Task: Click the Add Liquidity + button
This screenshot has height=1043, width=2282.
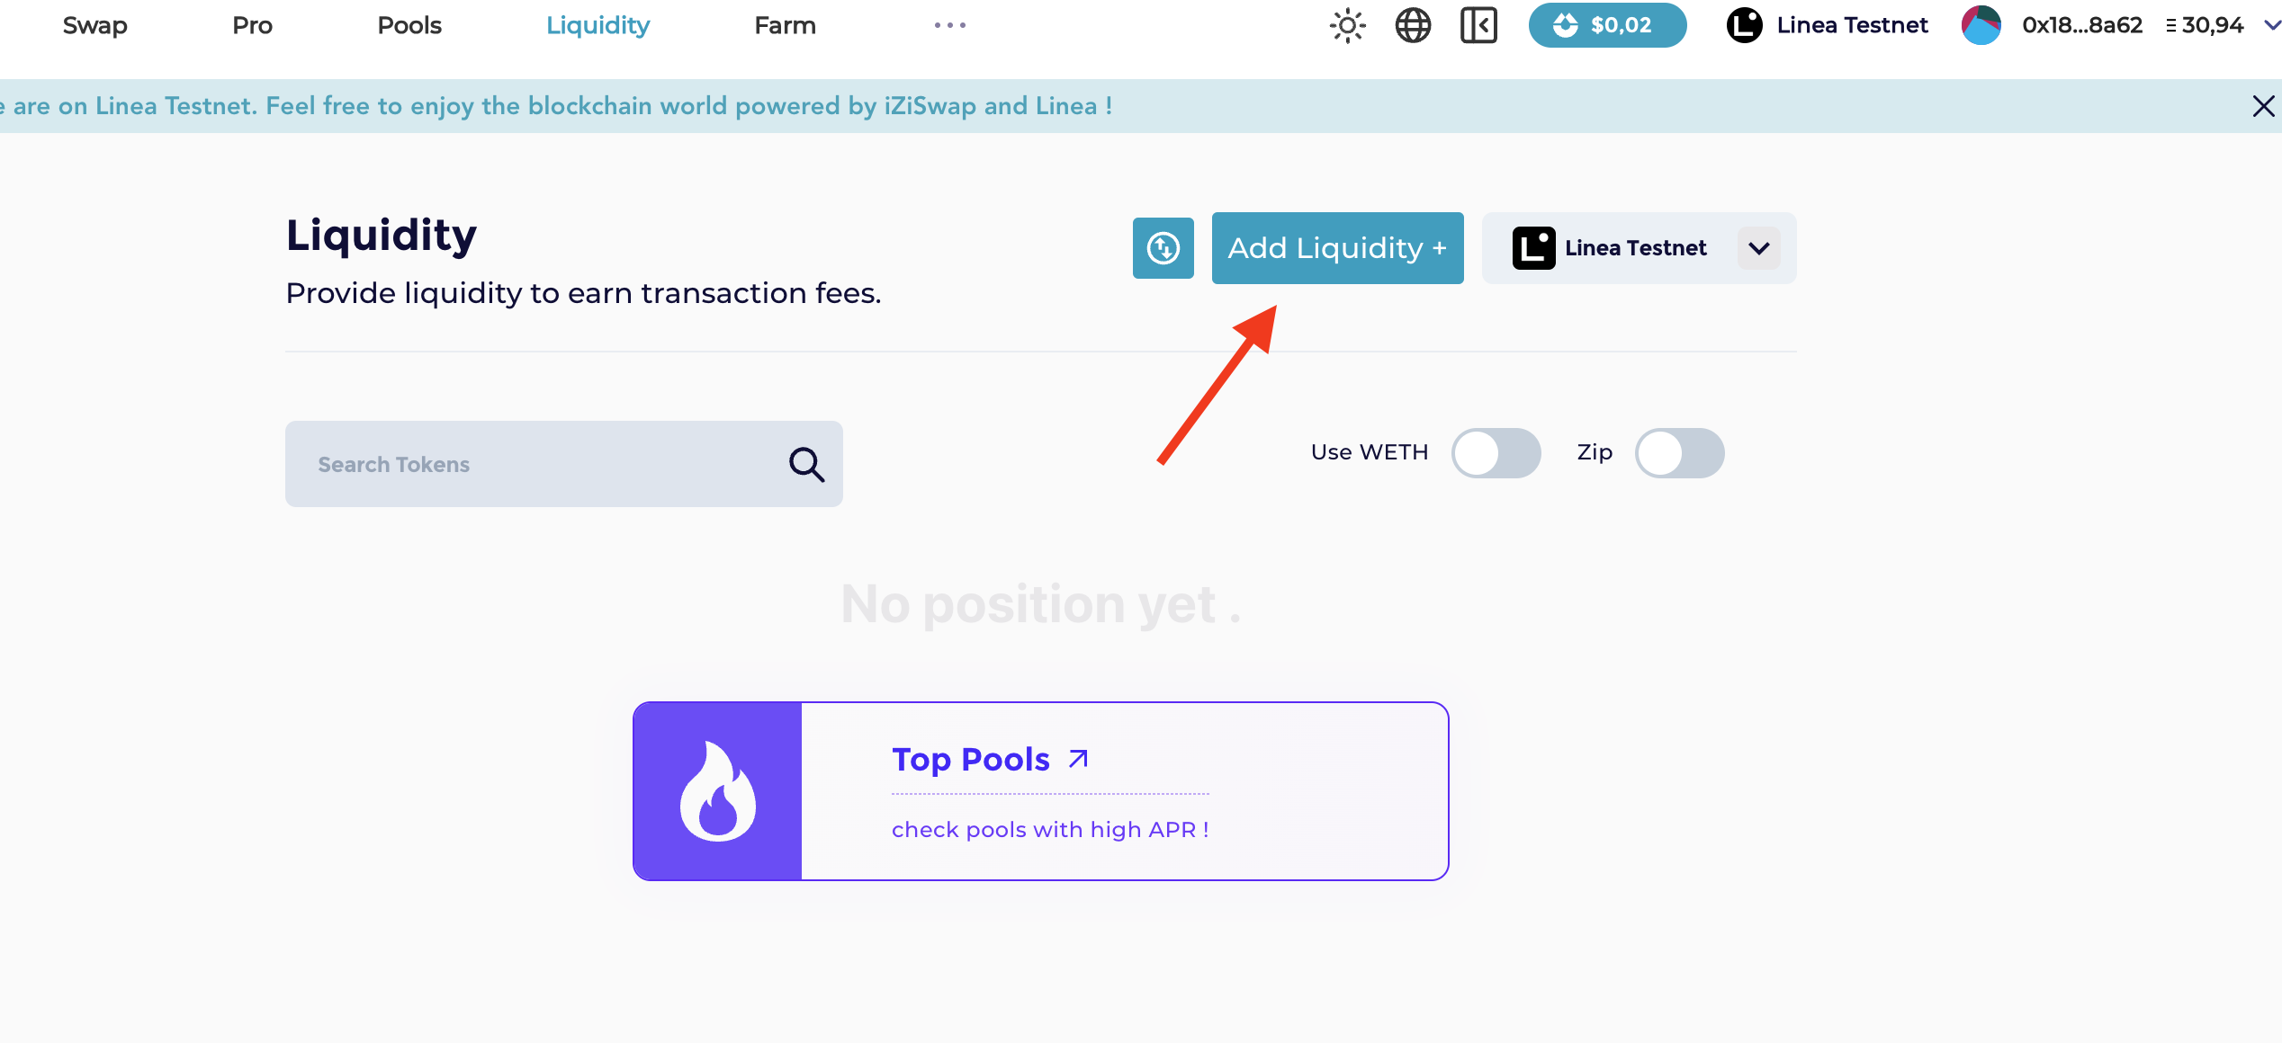Action: pos(1337,248)
